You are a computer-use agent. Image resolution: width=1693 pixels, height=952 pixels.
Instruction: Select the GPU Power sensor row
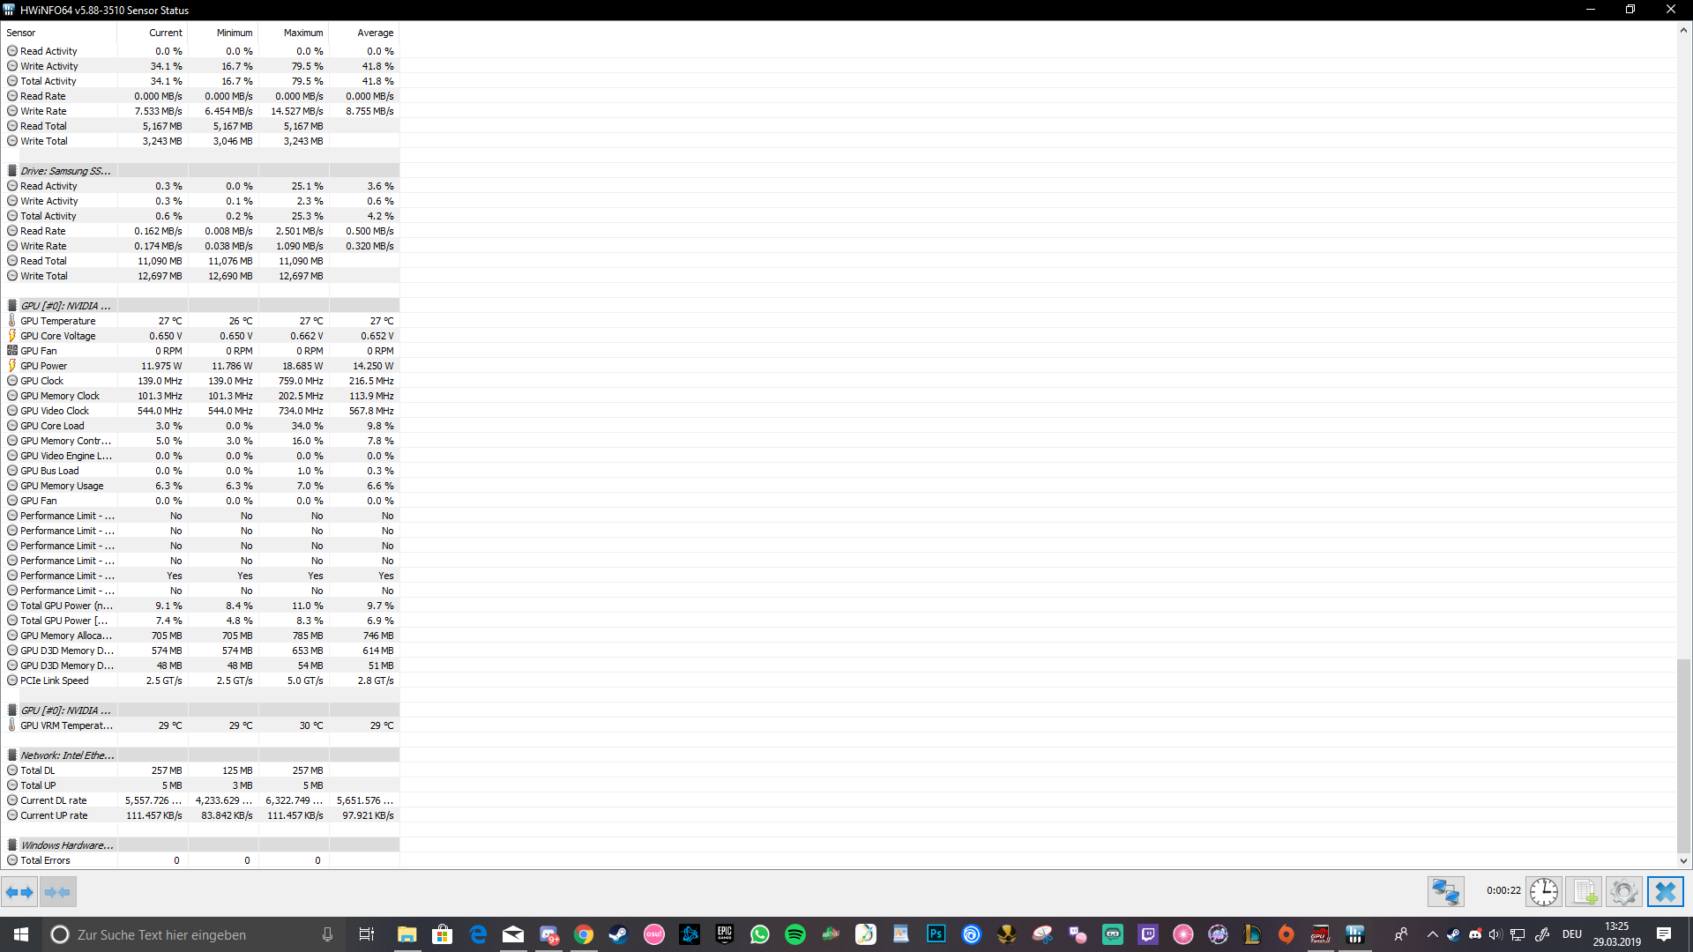point(44,366)
